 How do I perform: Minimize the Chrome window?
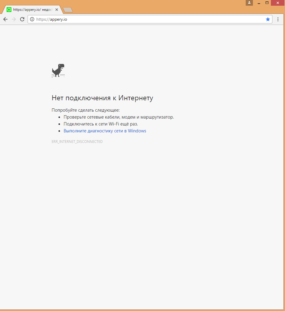[x=259, y=3]
